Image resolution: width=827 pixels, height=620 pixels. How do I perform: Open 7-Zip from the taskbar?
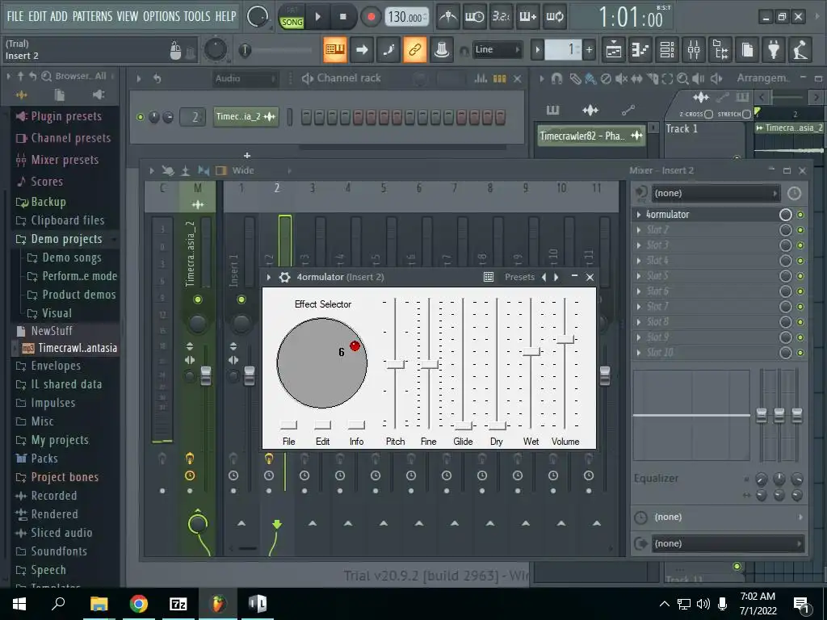pyautogui.click(x=178, y=604)
